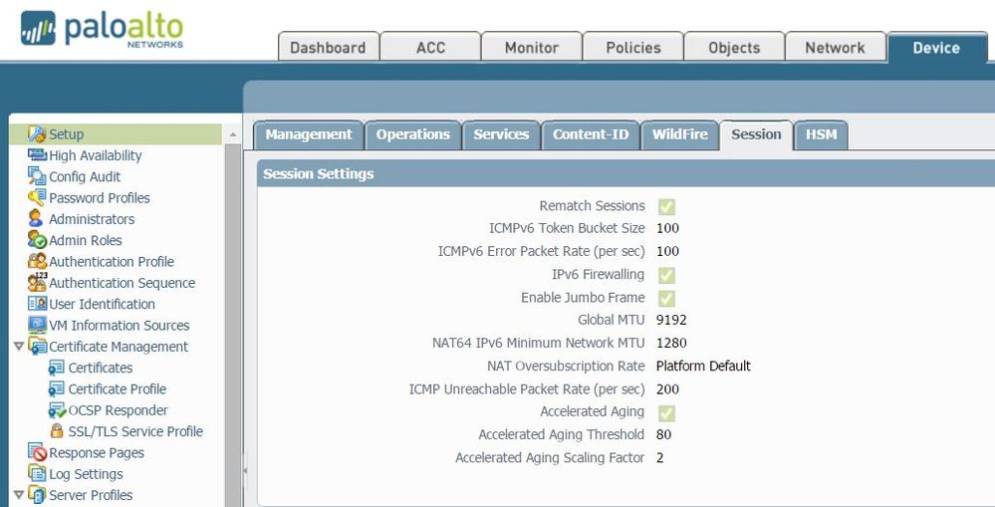Open the WildFire settings tab
Image resolution: width=995 pixels, height=507 pixels.
[x=679, y=134]
